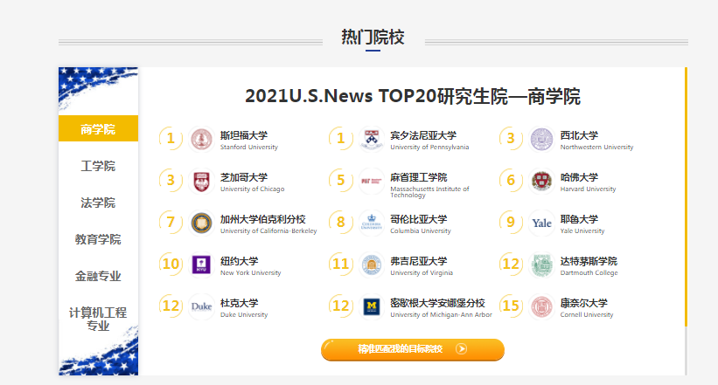Open the 哥伦比亚大学 link
Viewport: 718px width, 385px height.
419,219
